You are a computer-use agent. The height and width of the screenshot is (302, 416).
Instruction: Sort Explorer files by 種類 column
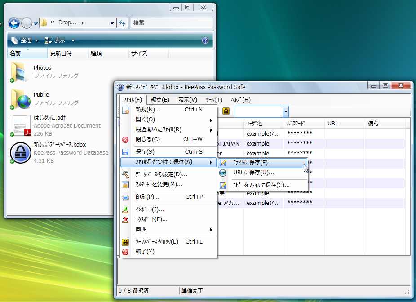[x=108, y=53]
